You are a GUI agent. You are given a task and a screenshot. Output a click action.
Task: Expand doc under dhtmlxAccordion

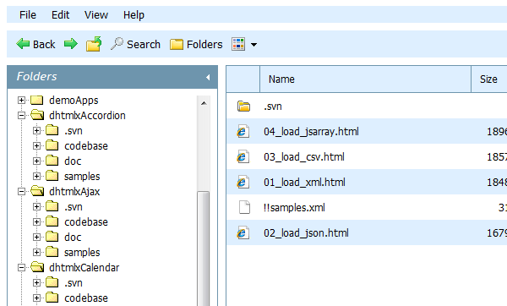36,161
